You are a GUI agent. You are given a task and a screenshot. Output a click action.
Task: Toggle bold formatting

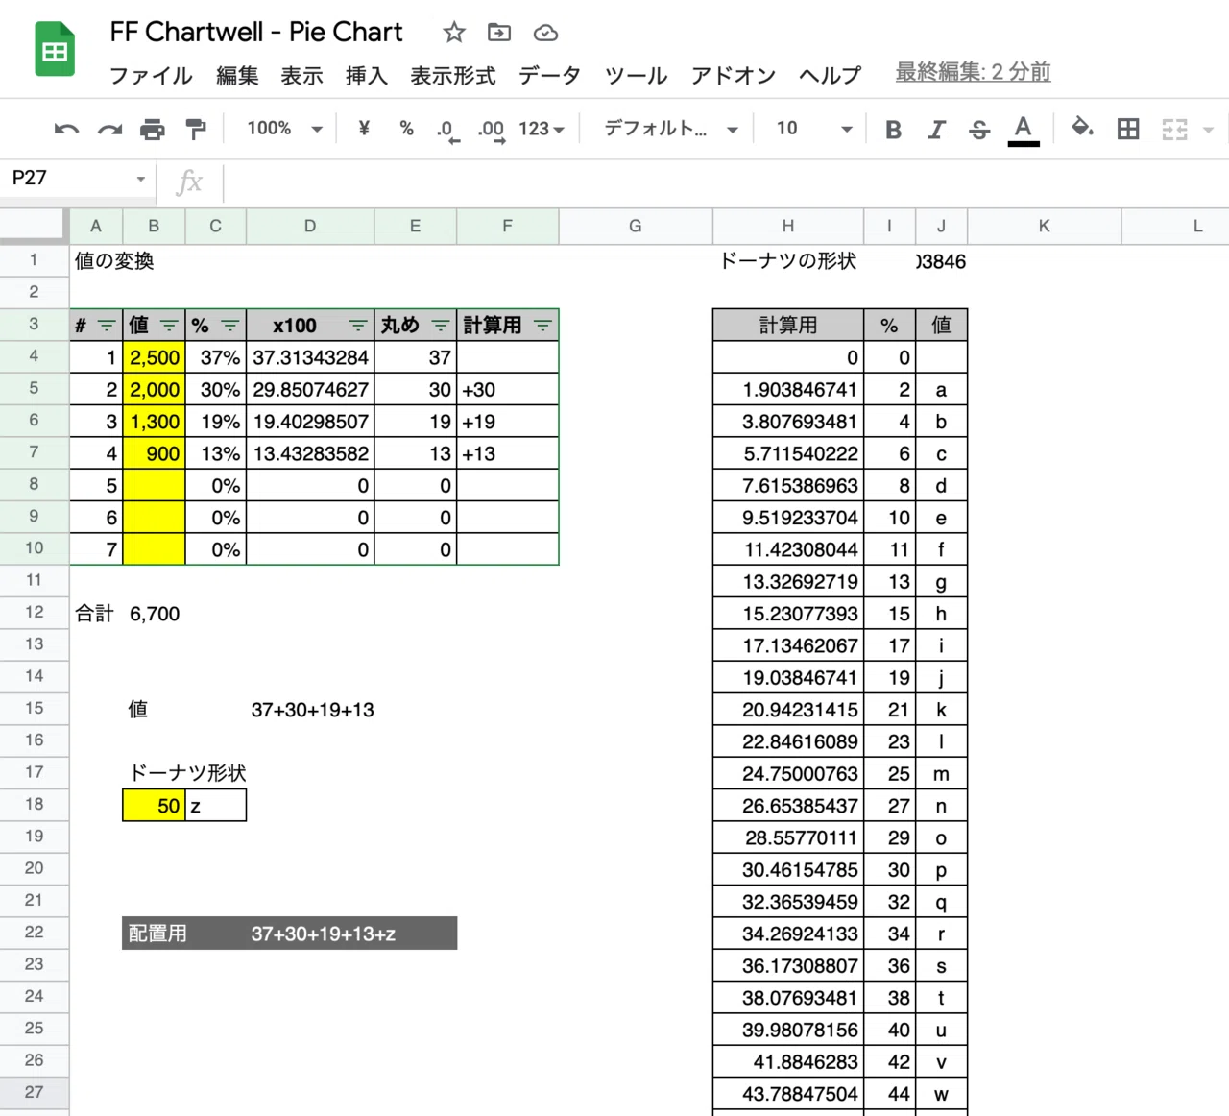click(x=893, y=130)
